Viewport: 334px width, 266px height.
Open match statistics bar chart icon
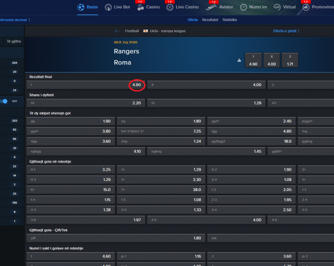click(x=239, y=60)
